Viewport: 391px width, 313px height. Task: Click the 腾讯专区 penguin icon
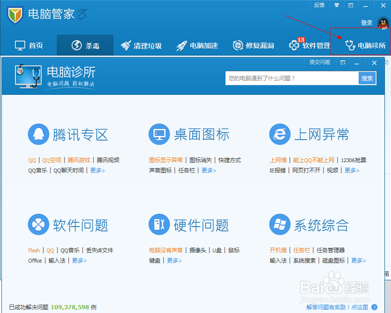pos(38,134)
